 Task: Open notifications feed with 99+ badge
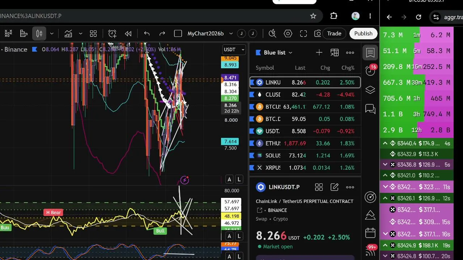point(371,250)
